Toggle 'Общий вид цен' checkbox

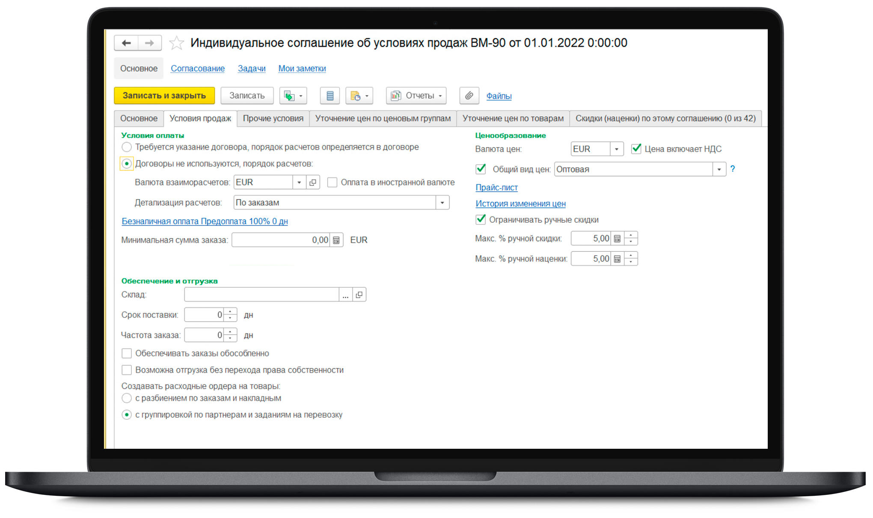click(x=481, y=169)
